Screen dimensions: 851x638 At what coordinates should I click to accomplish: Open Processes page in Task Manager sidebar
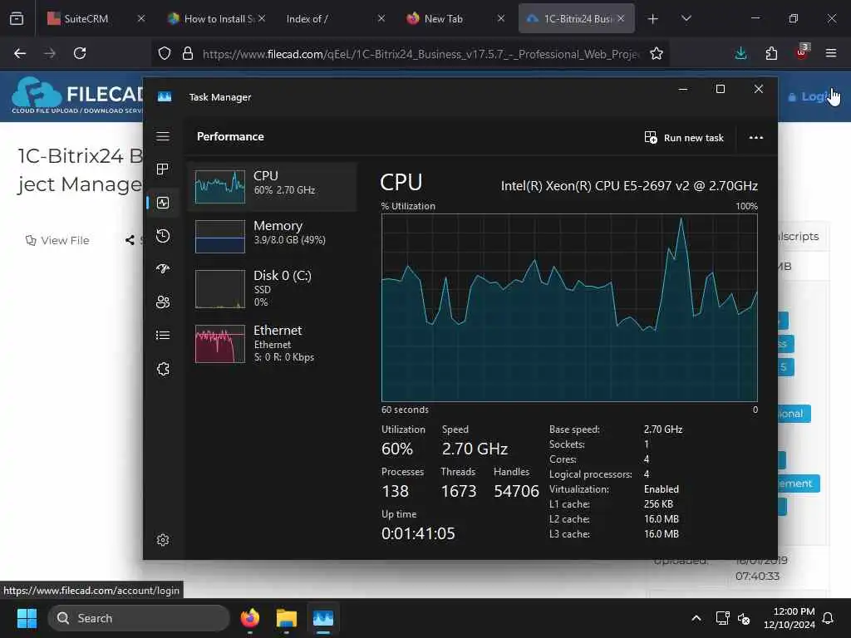tap(163, 169)
